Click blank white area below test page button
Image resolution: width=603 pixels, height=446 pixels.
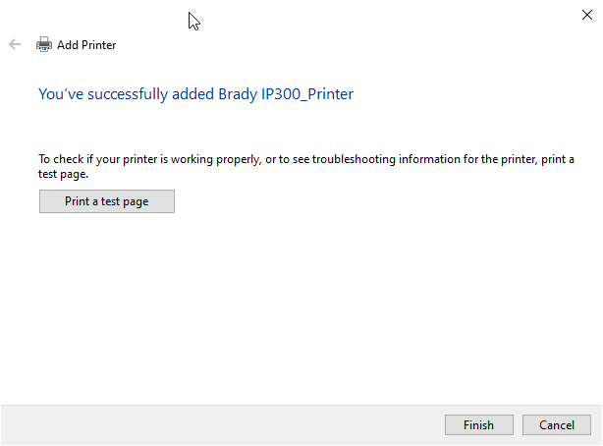tap(295, 305)
